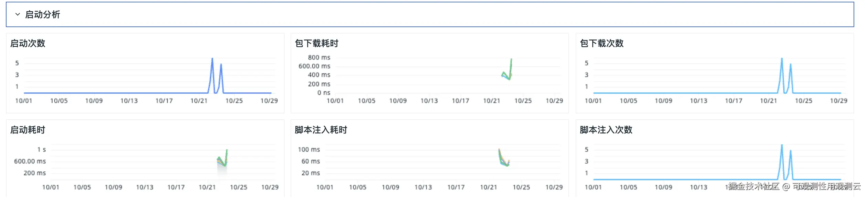Viewport: 867px width, 197px height.
Task: Click the tallest spike in 脚本注入次数 chart
Action: pos(782,146)
